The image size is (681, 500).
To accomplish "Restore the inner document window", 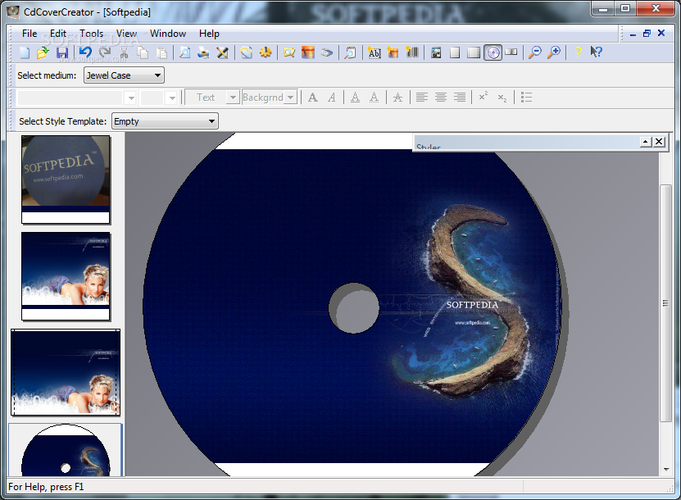I will (x=647, y=34).
